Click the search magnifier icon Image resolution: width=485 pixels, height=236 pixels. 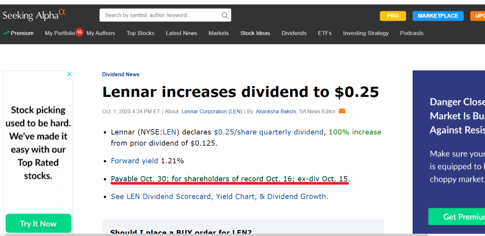click(225, 16)
